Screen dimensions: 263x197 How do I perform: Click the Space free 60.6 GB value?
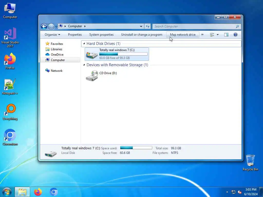tap(125, 153)
